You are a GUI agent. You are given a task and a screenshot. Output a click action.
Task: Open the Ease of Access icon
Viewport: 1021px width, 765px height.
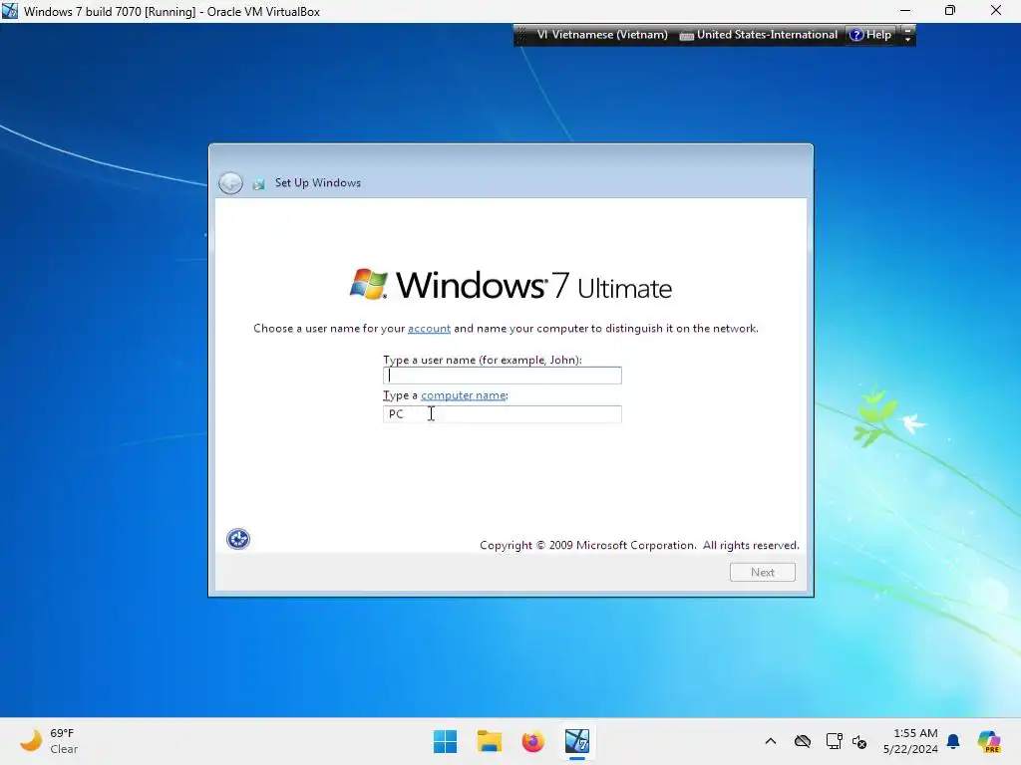point(237,539)
